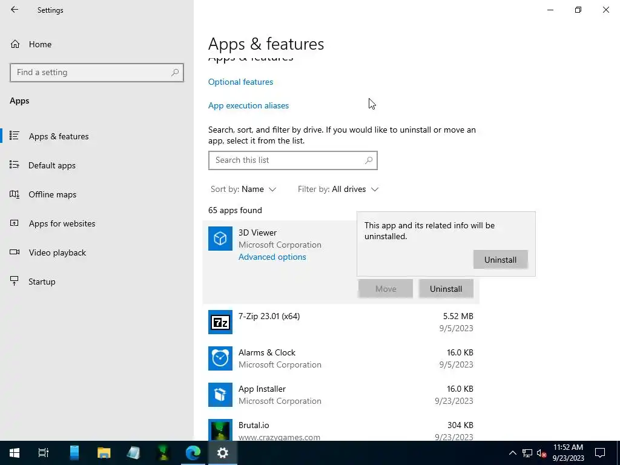Image resolution: width=620 pixels, height=465 pixels.
Task: Select the Alarms & Clock entry
Action: 340,358
